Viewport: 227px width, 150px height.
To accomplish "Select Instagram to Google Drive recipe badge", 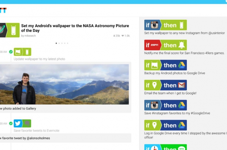I will pyautogui.click(x=165, y=105).
